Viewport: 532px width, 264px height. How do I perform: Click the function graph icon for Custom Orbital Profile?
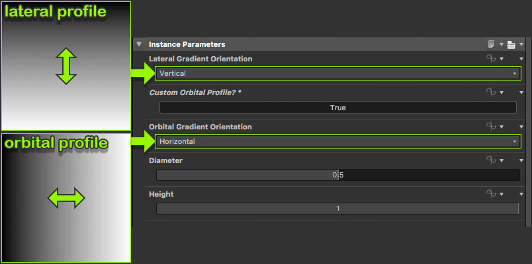pos(490,93)
